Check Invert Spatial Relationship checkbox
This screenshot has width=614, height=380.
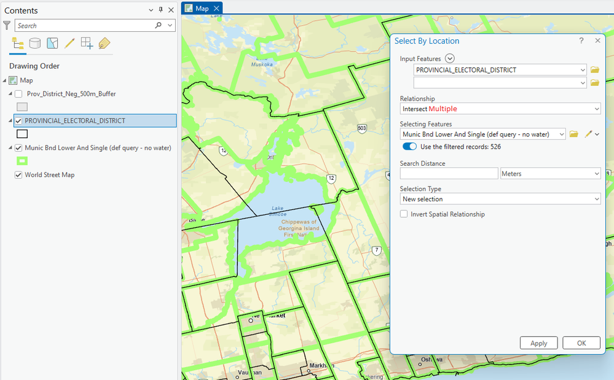(x=404, y=214)
